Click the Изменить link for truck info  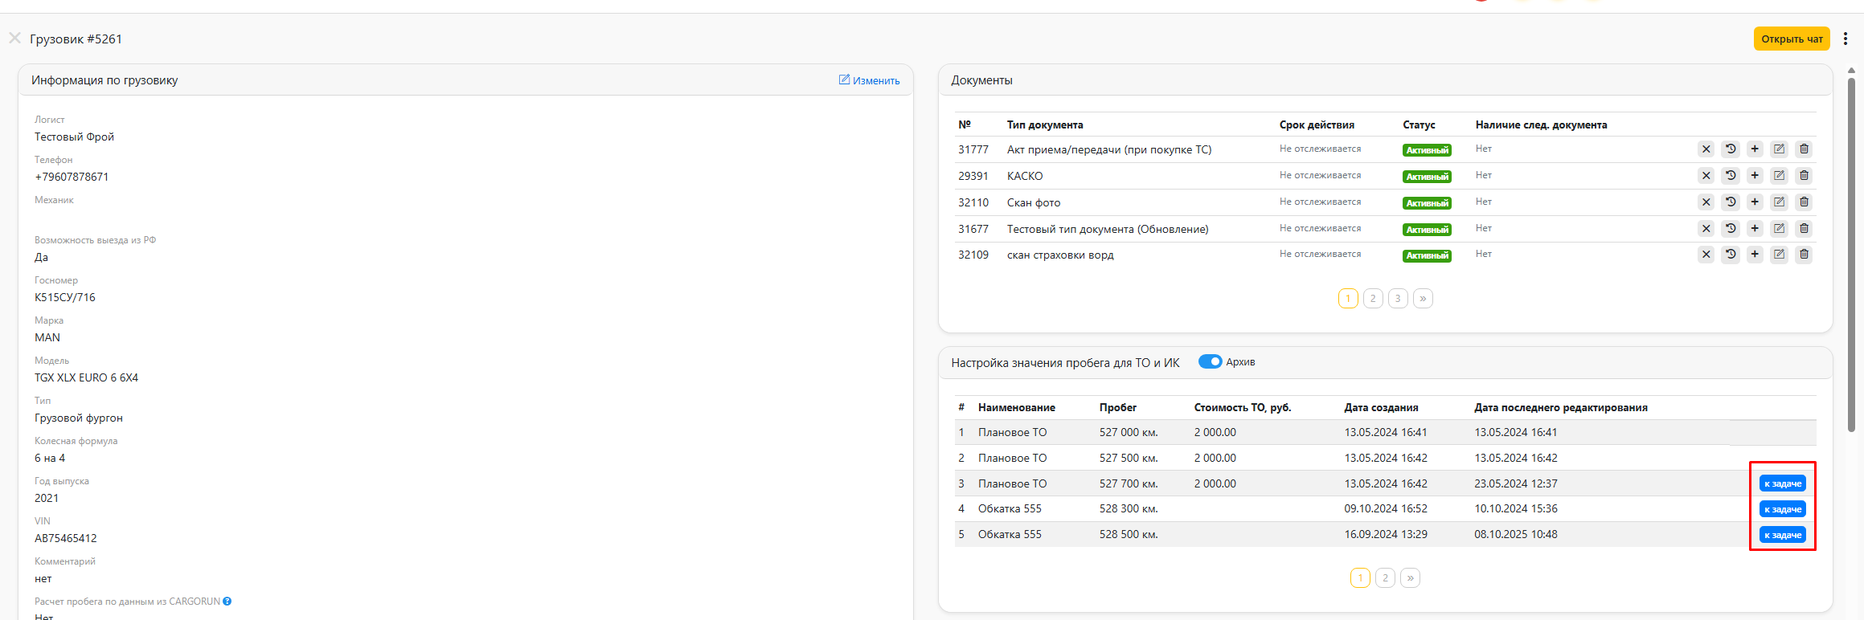(869, 80)
